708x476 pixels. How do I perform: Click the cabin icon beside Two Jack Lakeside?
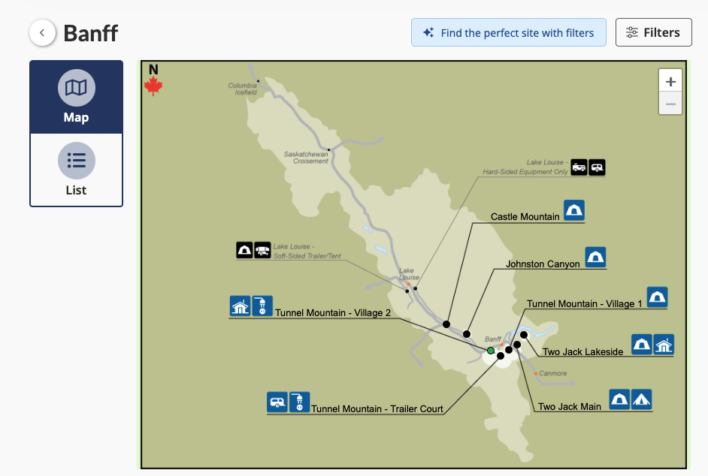[664, 345]
